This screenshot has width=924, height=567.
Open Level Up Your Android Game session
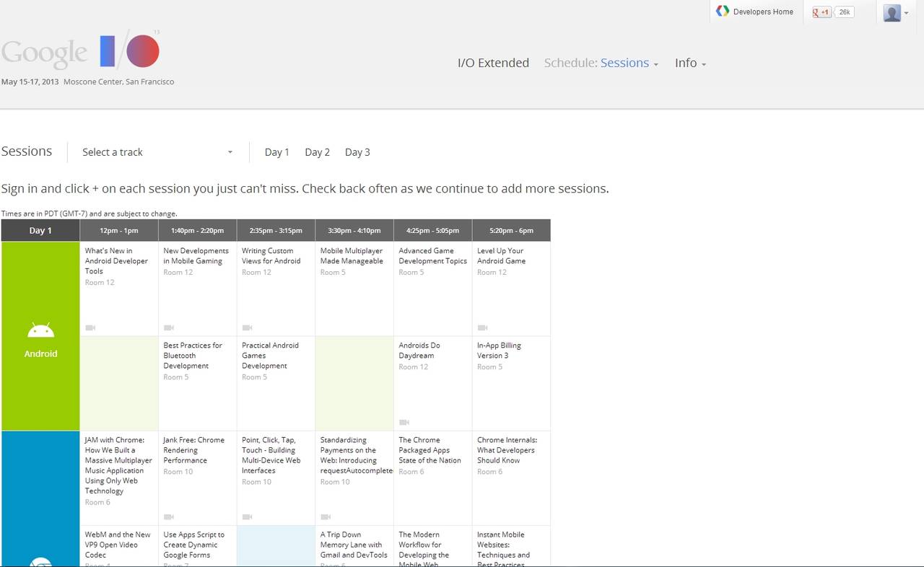click(501, 256)
